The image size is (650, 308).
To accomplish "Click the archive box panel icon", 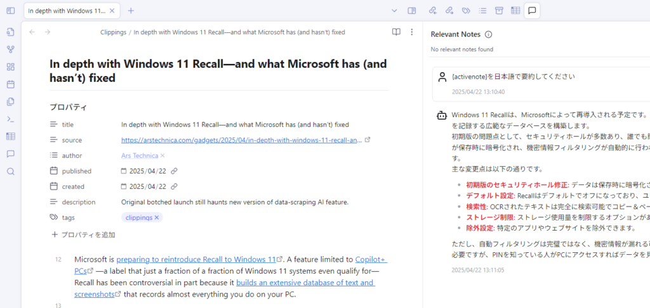I will click(x=499, y=11).
